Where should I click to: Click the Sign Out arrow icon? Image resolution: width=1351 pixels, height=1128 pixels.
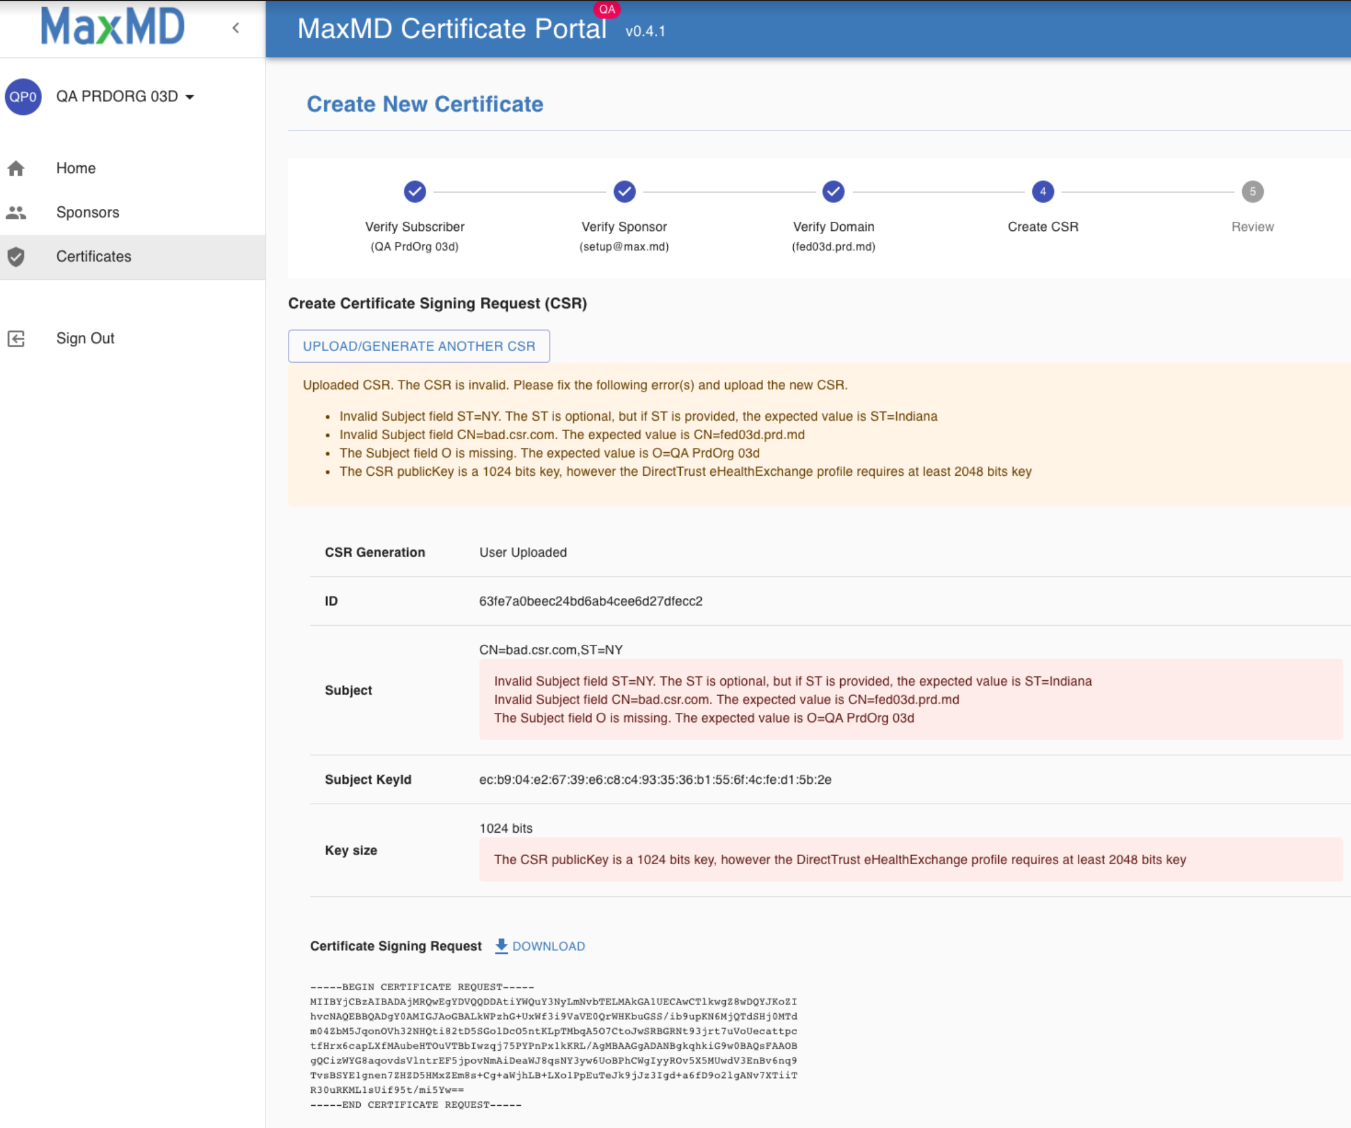16,339
